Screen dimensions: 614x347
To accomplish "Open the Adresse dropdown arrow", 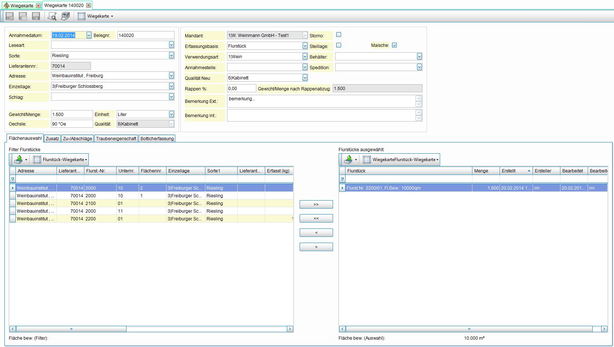I will (x=171, y=75).
